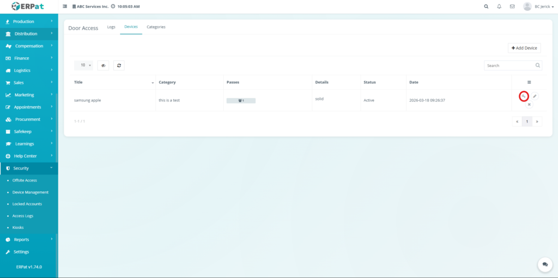Image resolution: width=558 pixels, height=278 pixels.
Task: Open the notifications bell
Action: [499, 7]
